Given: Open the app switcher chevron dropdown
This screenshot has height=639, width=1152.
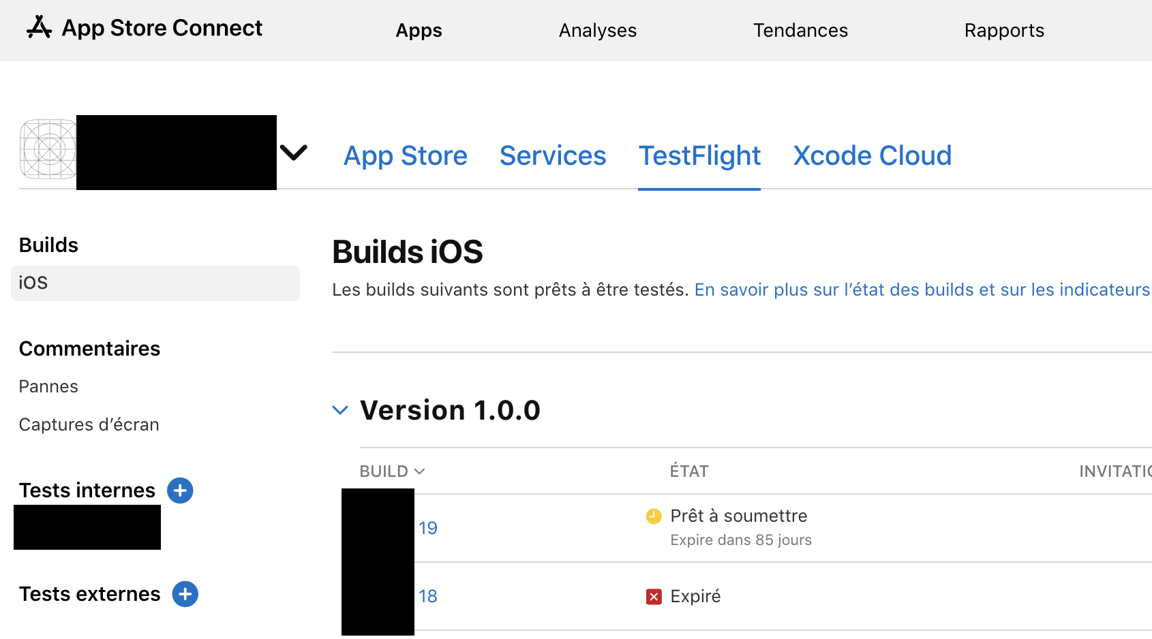Looking at the screenshot, I should pyautogui.click(x=294, y=153).
